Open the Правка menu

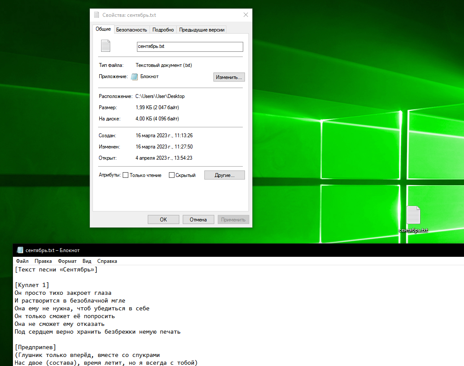pos(43,261)
